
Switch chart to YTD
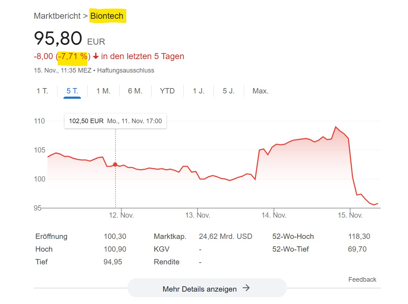(167, 91)
